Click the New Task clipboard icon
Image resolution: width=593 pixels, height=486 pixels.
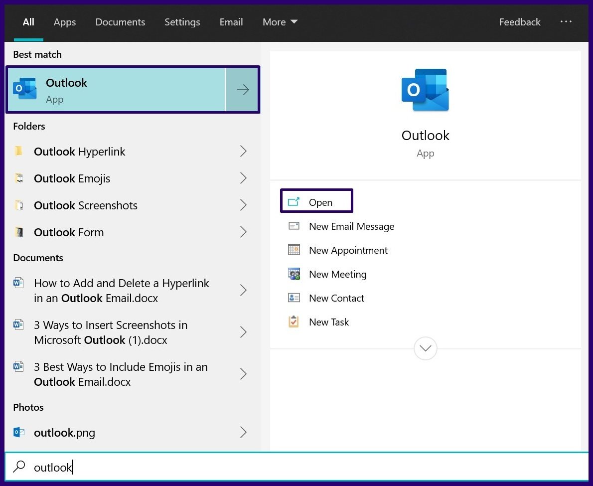(x=294, y=322)
